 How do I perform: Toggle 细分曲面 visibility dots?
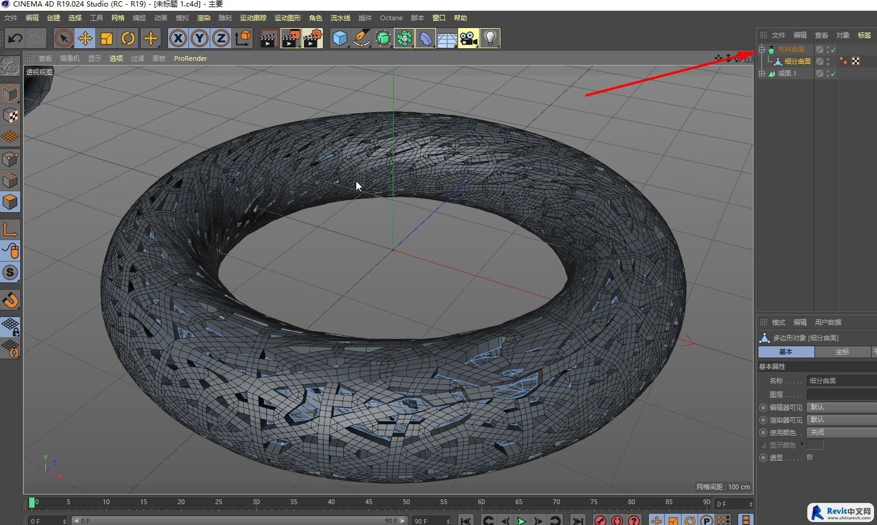coord(828,61)
